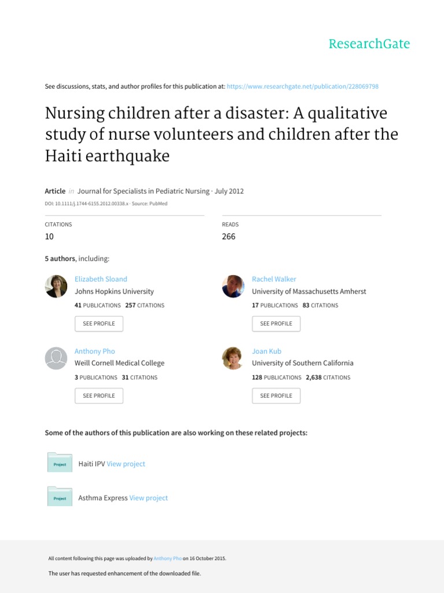Click Rachel Walker's profile photo
The image size is (444, 593).
pyautogui.click(x=233, y=286)
